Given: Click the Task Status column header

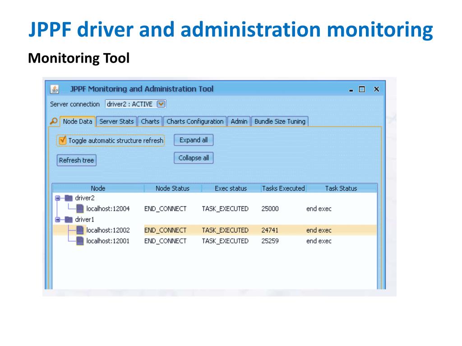Looking at the screenshot, I should tap(341, 188).
